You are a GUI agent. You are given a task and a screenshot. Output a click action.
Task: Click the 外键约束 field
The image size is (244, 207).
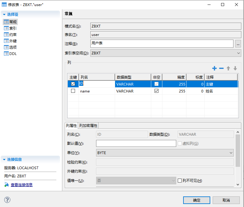[x=165, y=171]
